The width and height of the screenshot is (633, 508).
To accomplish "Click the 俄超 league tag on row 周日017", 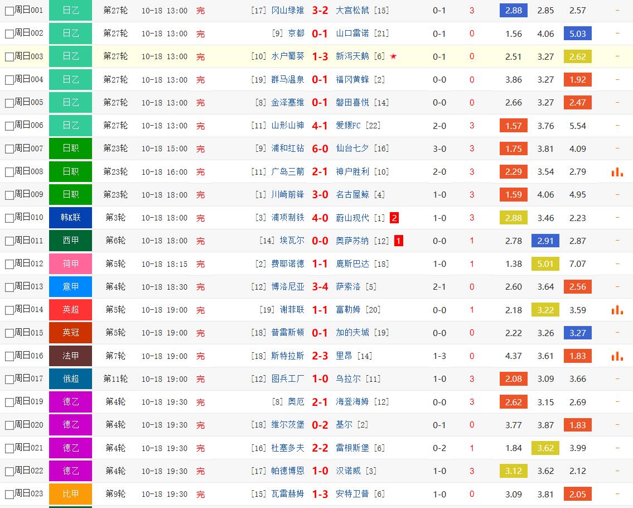I will [71, 378].
